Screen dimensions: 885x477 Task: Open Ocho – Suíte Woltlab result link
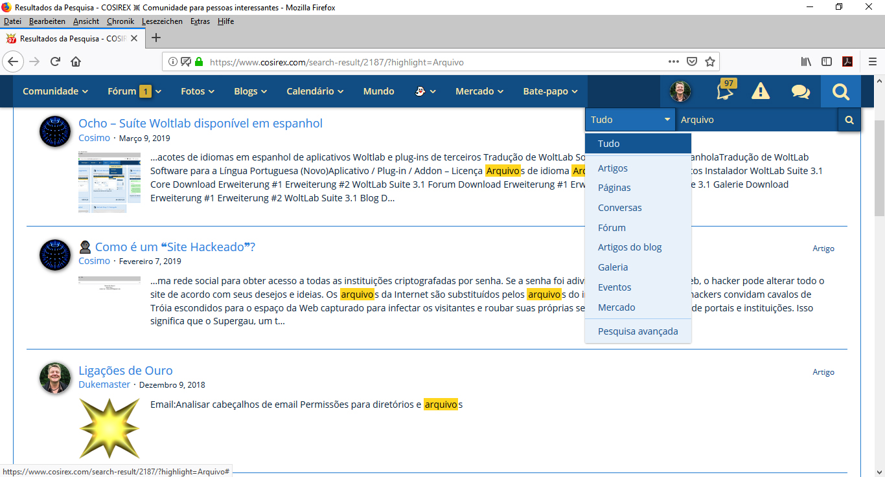(200, 124)
